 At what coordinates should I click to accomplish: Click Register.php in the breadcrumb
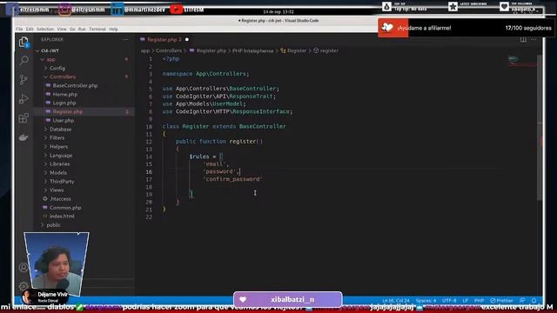click(x=211, y=50)
